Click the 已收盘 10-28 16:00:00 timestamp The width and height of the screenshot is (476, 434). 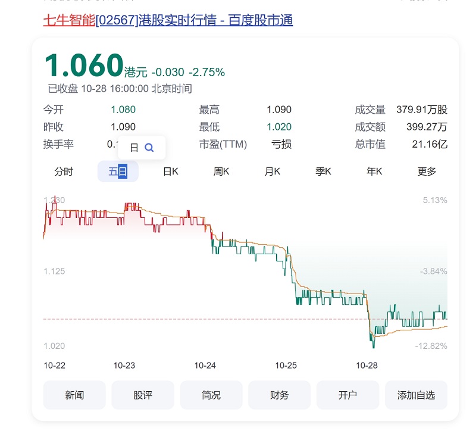point(120,89)
